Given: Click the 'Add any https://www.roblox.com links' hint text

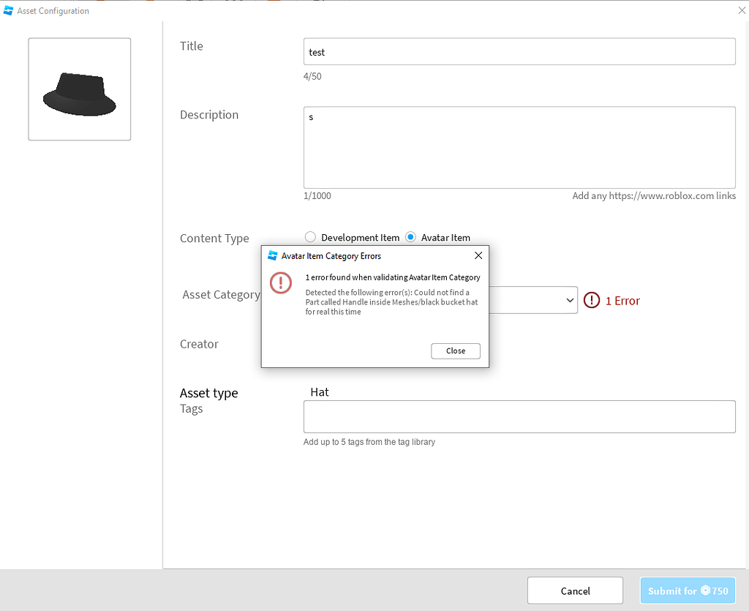Looking at the screenshot, I should pyautogui.click(x=654, y=195).
